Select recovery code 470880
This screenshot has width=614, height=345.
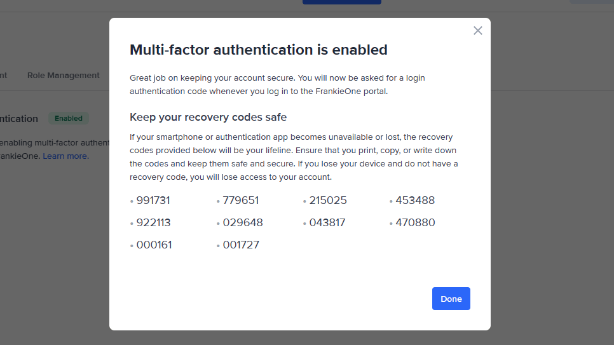pyautogui.click(x=415, y=222)
